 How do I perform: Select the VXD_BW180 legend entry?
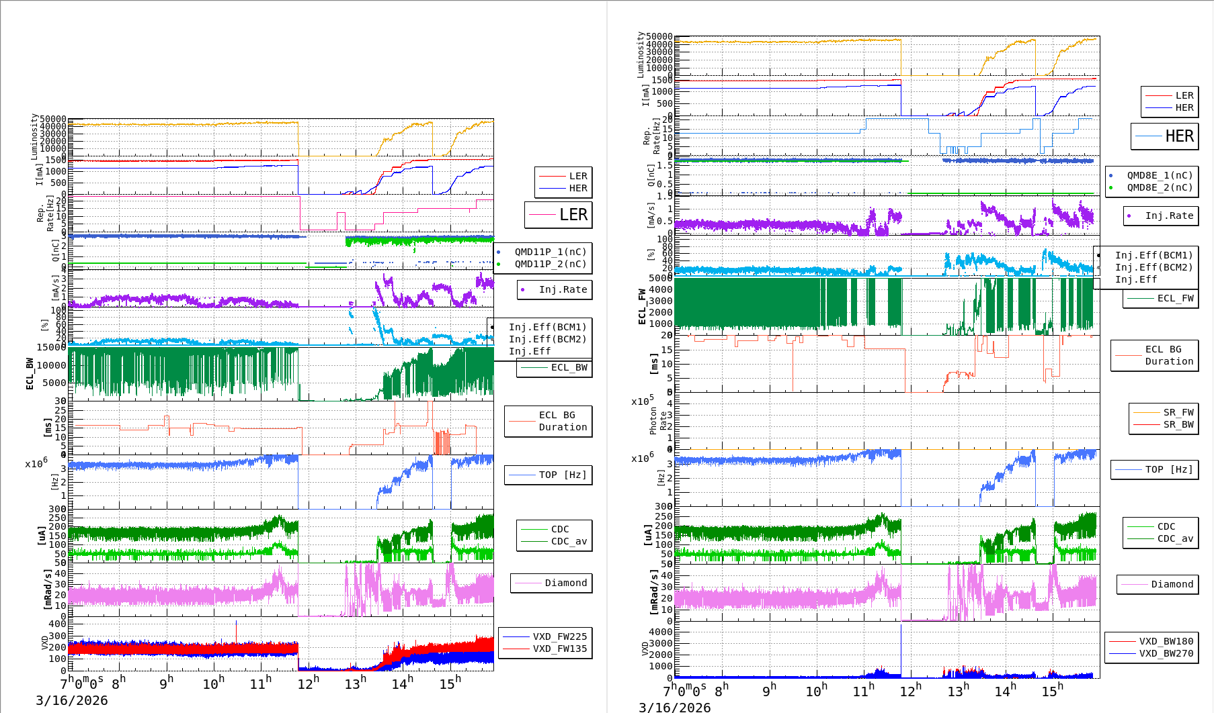tap(1166, 641)
